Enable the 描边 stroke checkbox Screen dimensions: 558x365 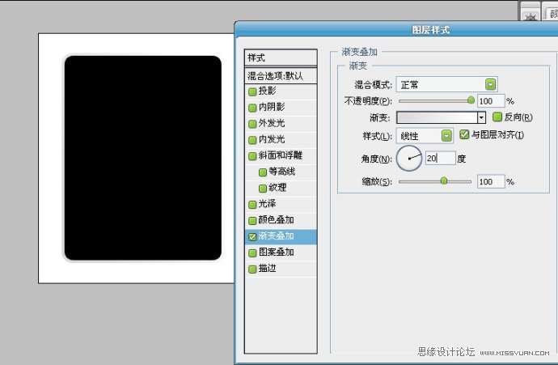[252, 270]
